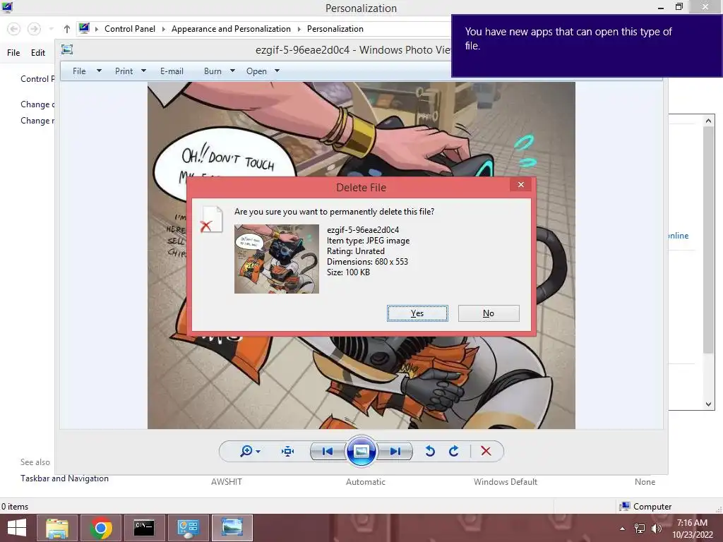Screen dimensions: 723x542
Task: Select the AWSHIT theme label
Action: pyautogui.click(x=227, y=481)
